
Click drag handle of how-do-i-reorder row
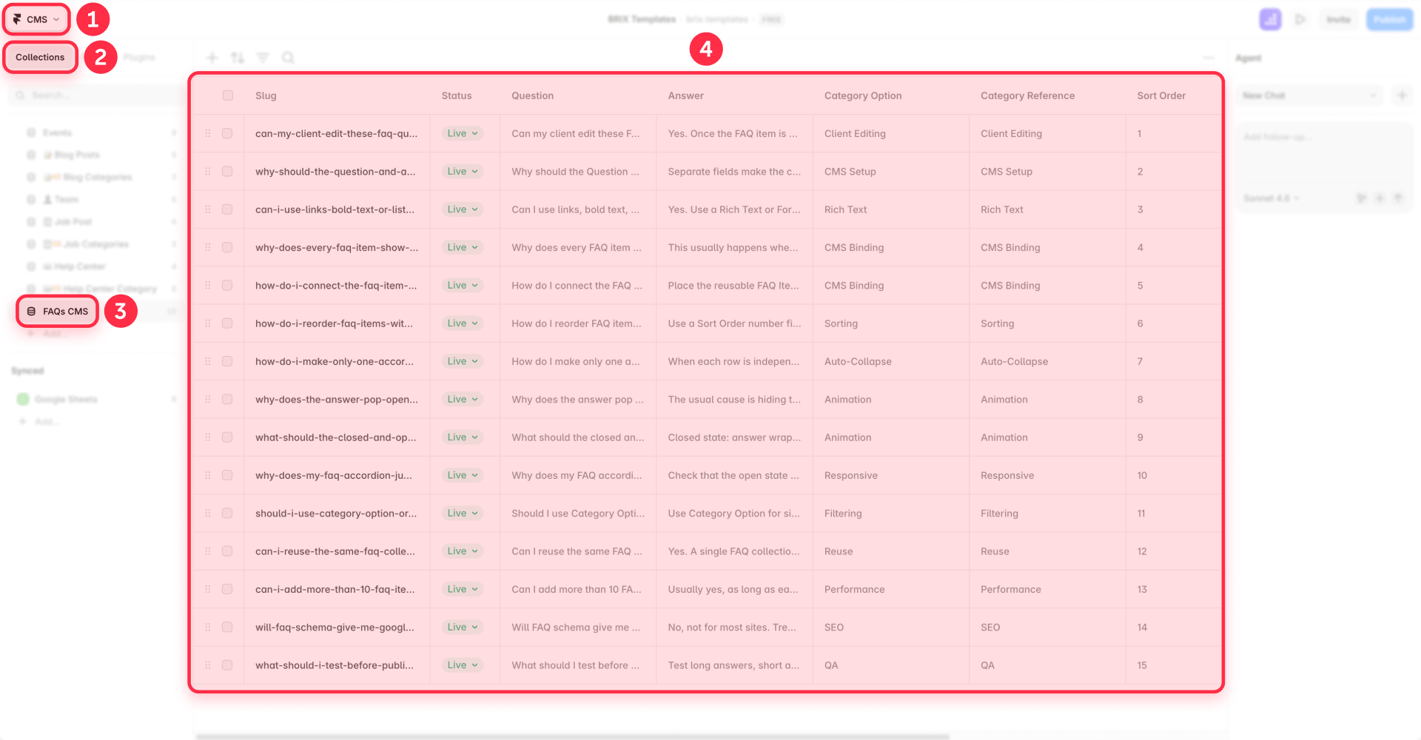click(x=208, y=323)
